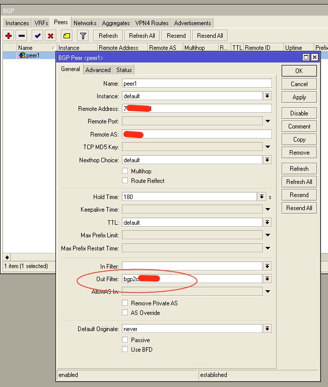Enable AS Override
The width and height of the screenshot is (328, 387).
(125, 312)
